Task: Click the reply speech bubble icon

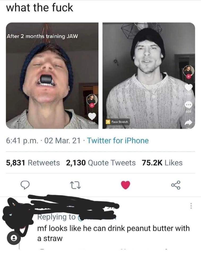Action: coord(25,185)
